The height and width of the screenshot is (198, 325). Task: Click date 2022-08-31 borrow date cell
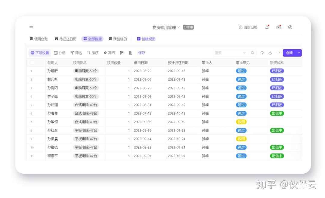143,105
